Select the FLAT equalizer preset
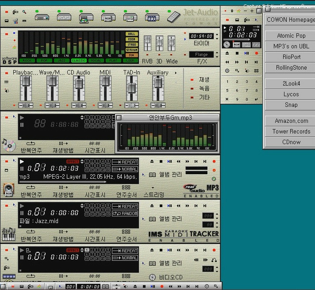The image size is (315, 290). pyautogui.click(x=113, y=60)
